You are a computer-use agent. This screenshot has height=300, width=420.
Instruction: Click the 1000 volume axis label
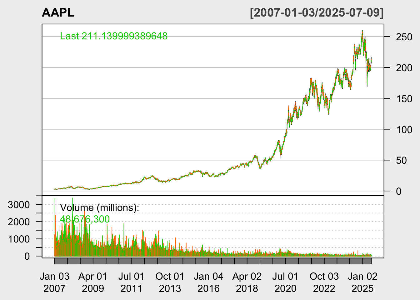coord(19,239)
